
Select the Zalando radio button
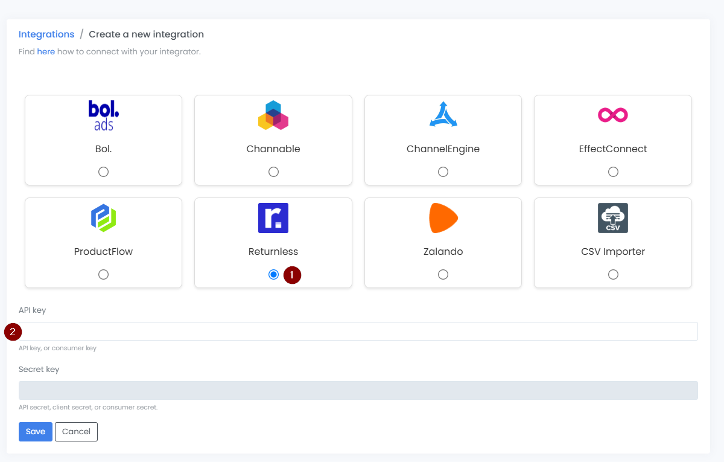[x=443, y=275]
